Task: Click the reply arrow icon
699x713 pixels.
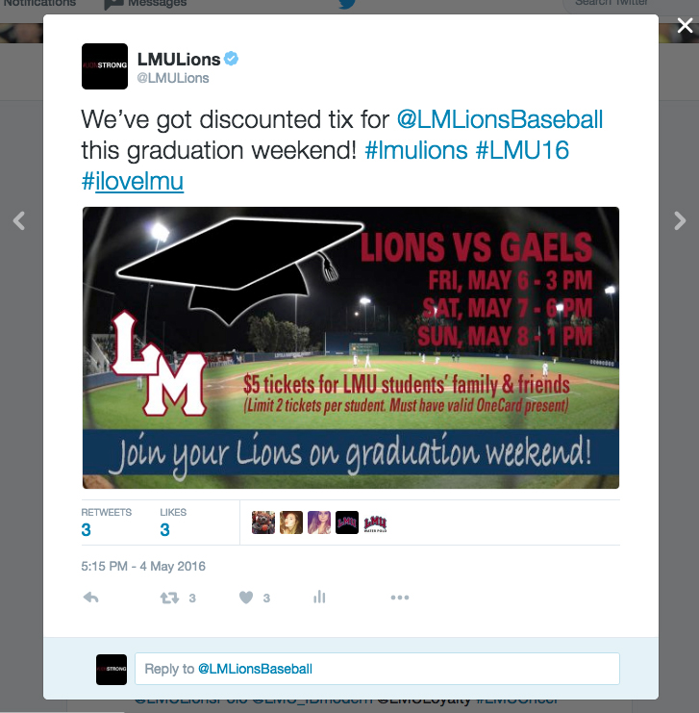Action: tap(91, 598)
